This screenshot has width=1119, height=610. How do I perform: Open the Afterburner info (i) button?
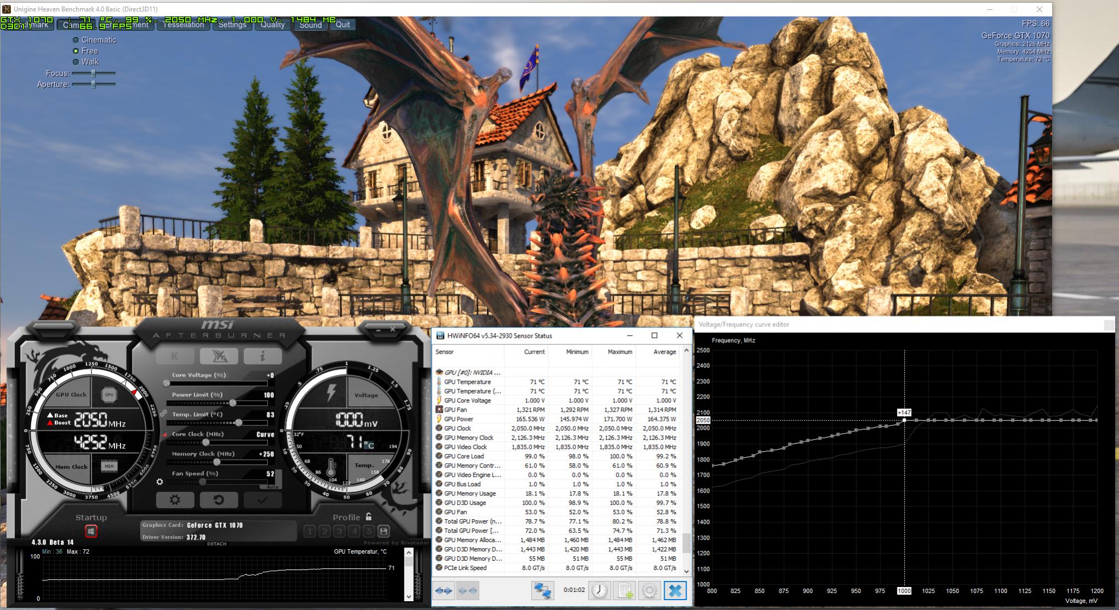tap(262, 356)
